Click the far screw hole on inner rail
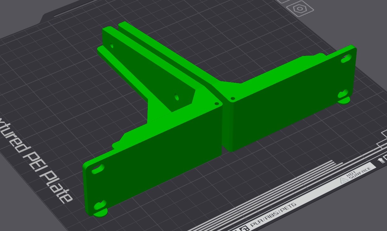 (x=112, y=46)
